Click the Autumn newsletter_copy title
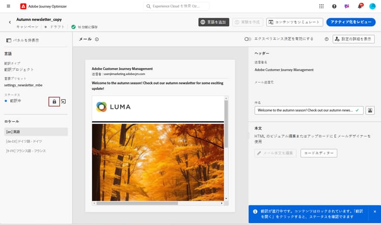The image size is (381, 225). tap(39, 19)
